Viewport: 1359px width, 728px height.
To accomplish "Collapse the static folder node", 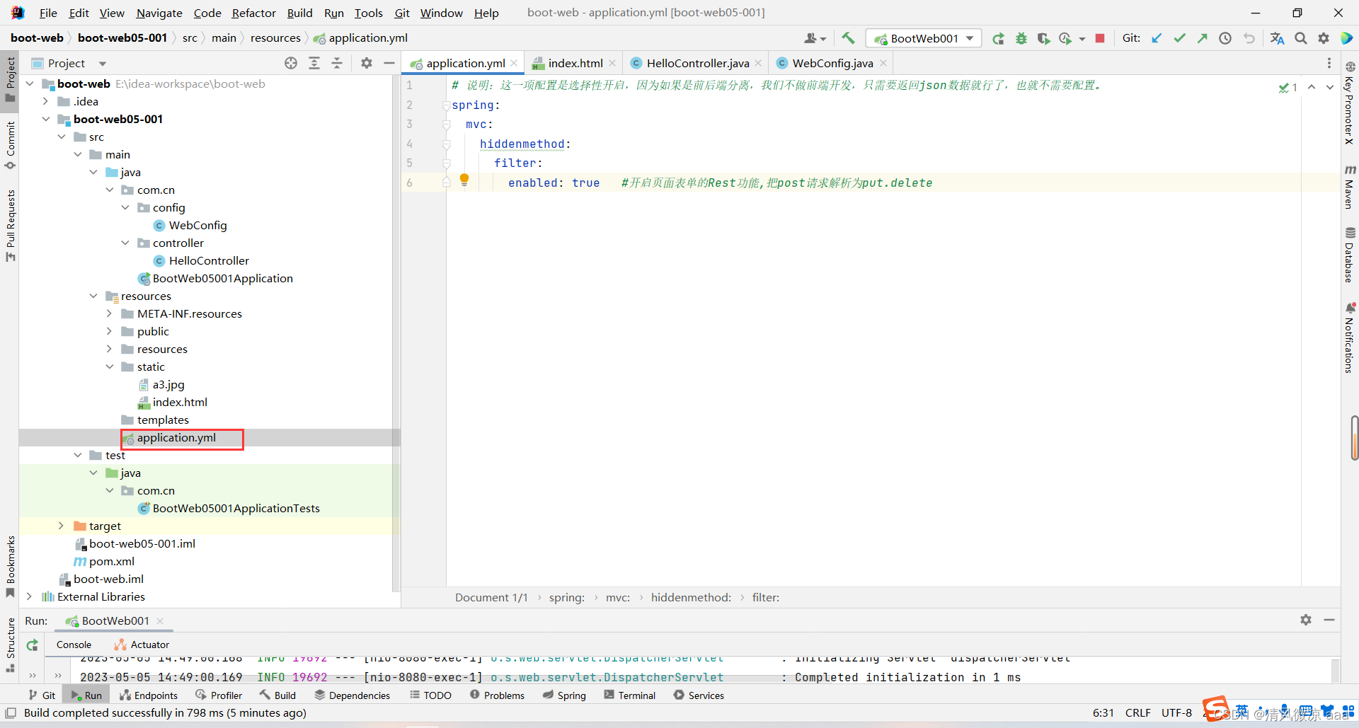I will [109, 366].
